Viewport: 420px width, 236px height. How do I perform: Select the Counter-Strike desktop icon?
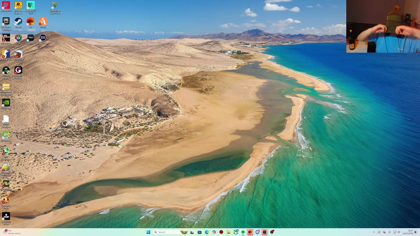point(6,55)
